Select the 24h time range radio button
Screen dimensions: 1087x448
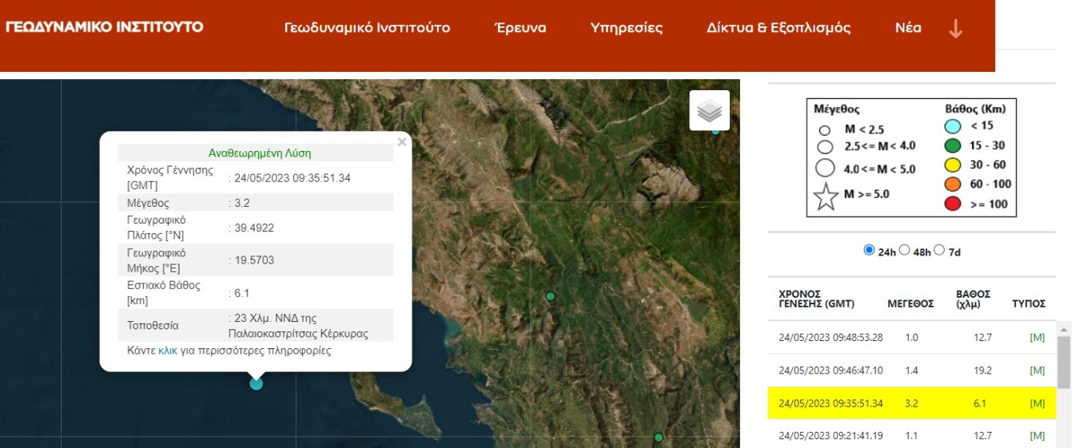pyautogui.click(x=869, y=250)
